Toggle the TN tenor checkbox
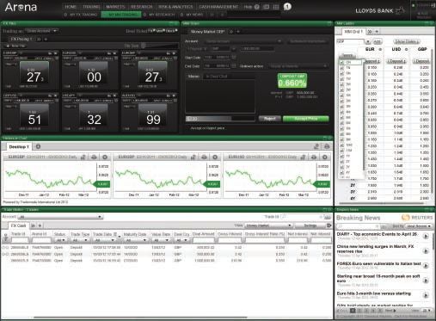This screenshot has width=436, height=321. click(x=342, y=68)
